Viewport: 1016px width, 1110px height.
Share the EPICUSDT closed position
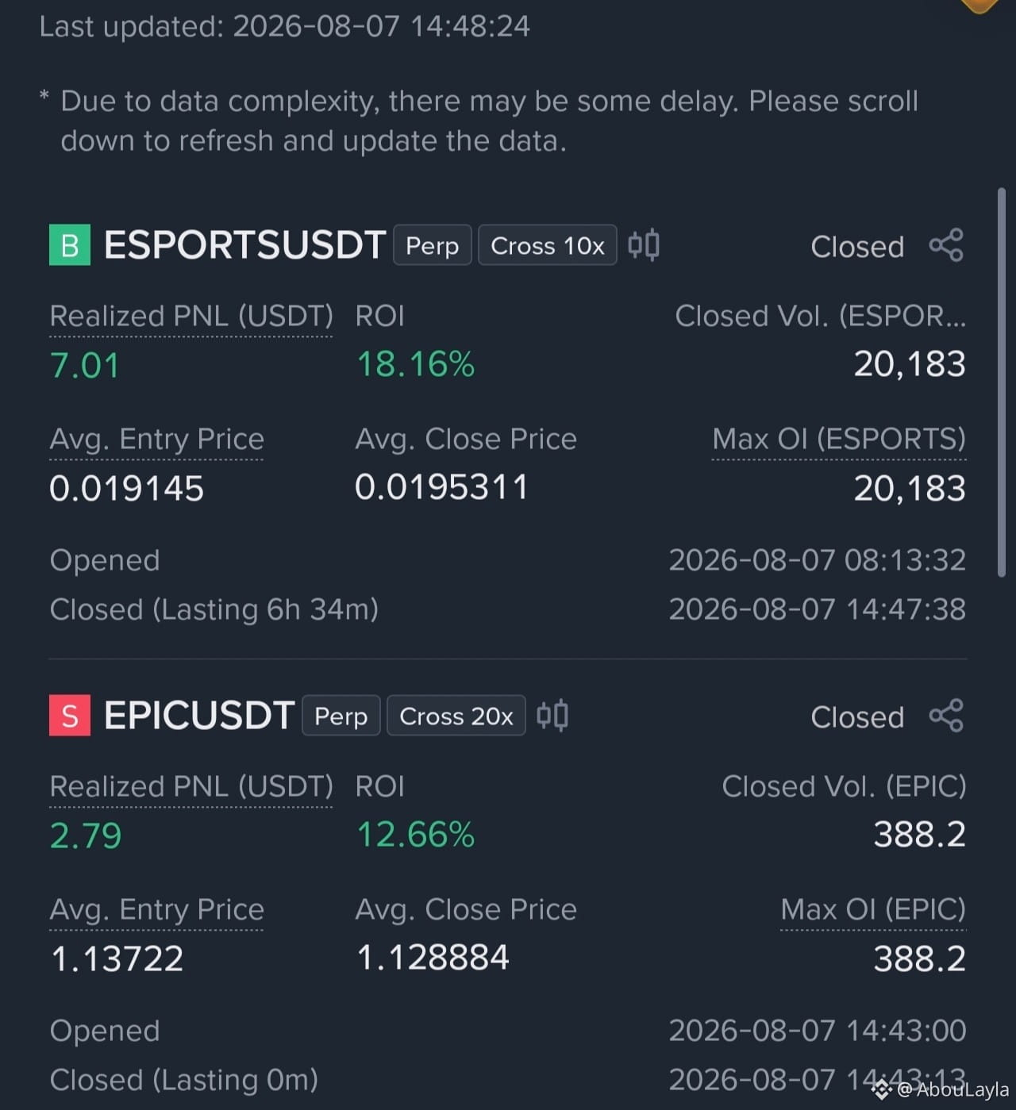[946, 716]
